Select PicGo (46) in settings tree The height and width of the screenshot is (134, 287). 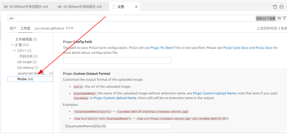click(30, 79)
